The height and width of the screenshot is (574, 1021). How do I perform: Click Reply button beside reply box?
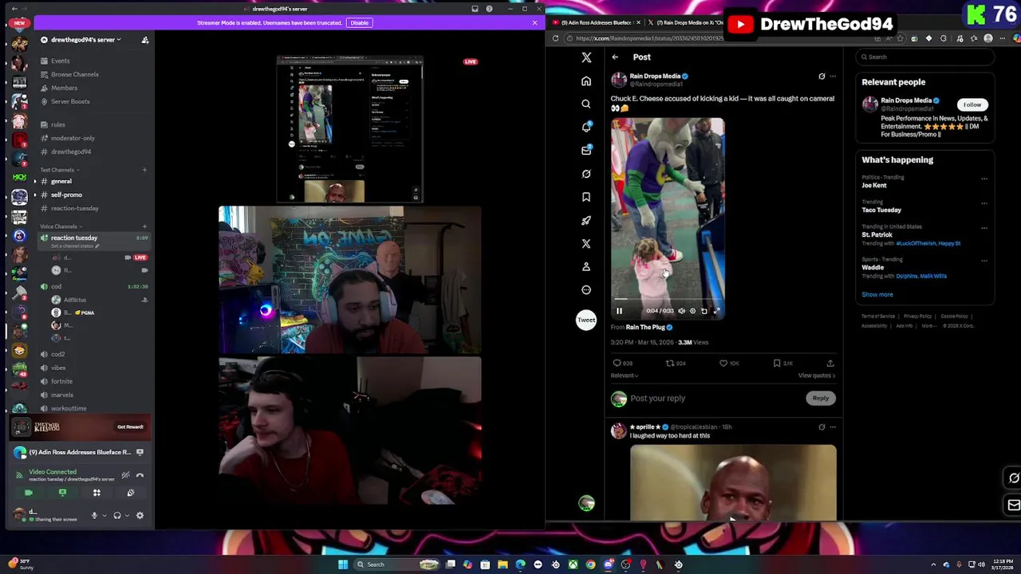tap(821, 398)
